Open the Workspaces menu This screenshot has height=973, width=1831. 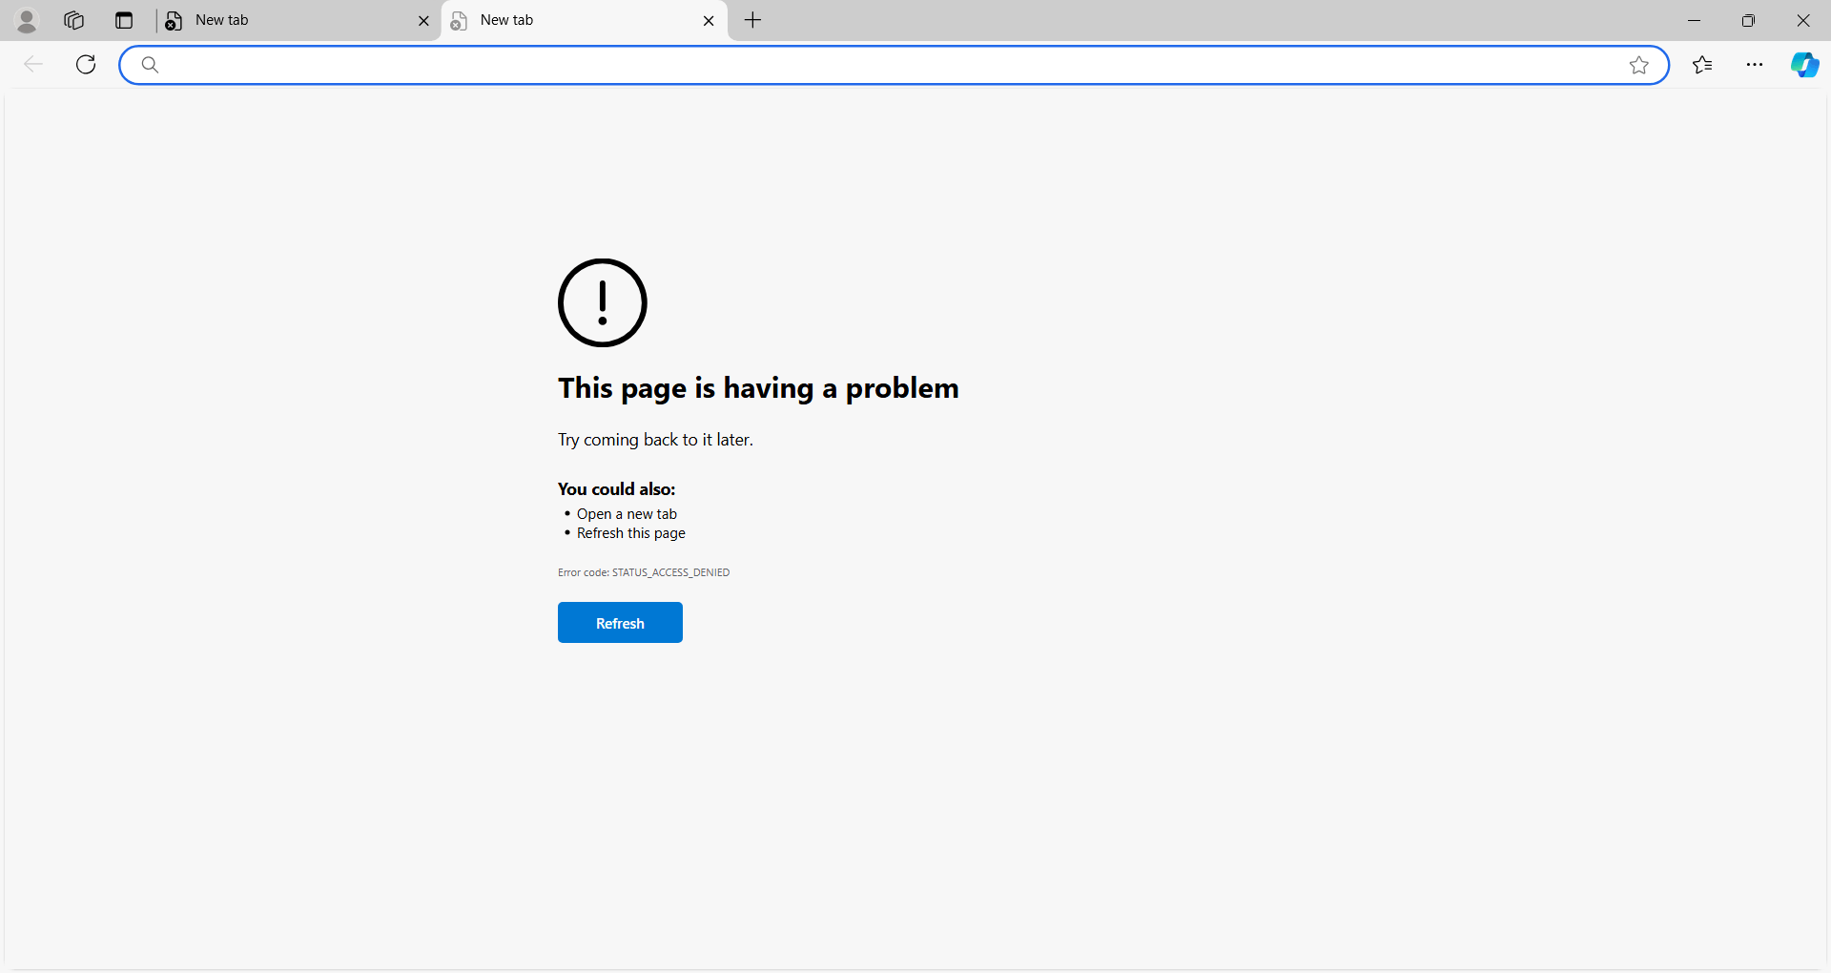coord(73,20)
